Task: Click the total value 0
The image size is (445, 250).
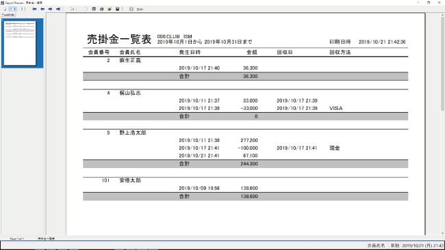Action: (256, 116)
